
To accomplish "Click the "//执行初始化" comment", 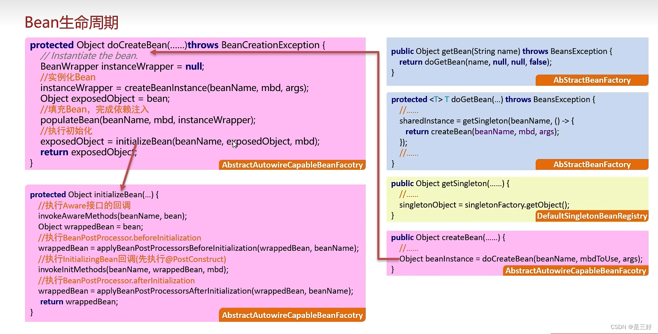I will click(66, 131).
